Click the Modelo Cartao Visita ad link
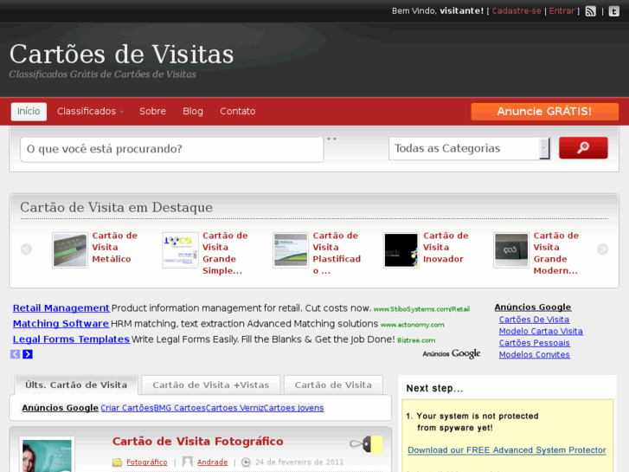The height and width of the screenshot is (472, 629). click(541, 331)
